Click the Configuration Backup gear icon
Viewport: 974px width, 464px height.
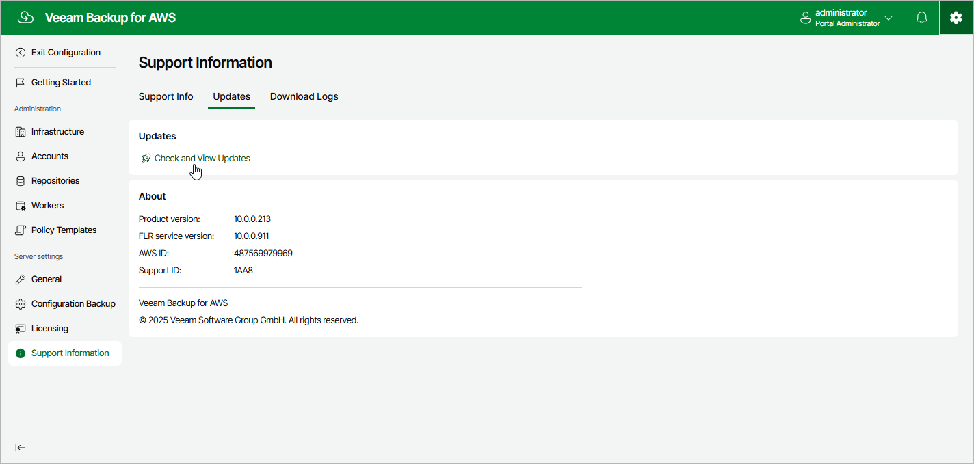[x=21, y=304]
